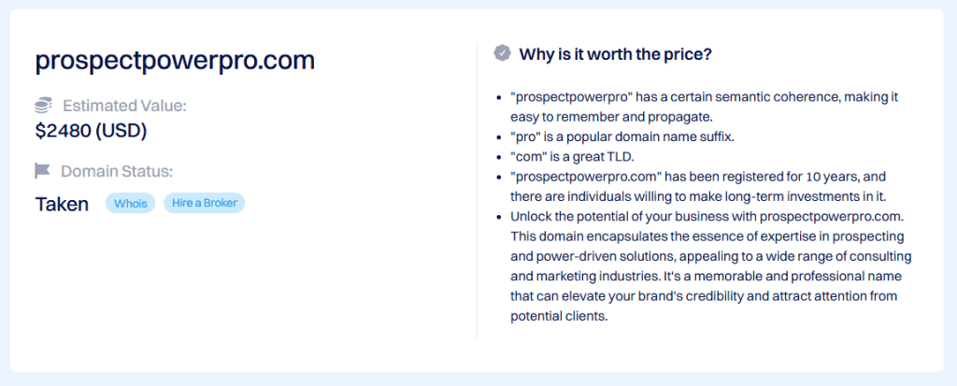Click the verified badge icon near the heading

pos(502,53)
